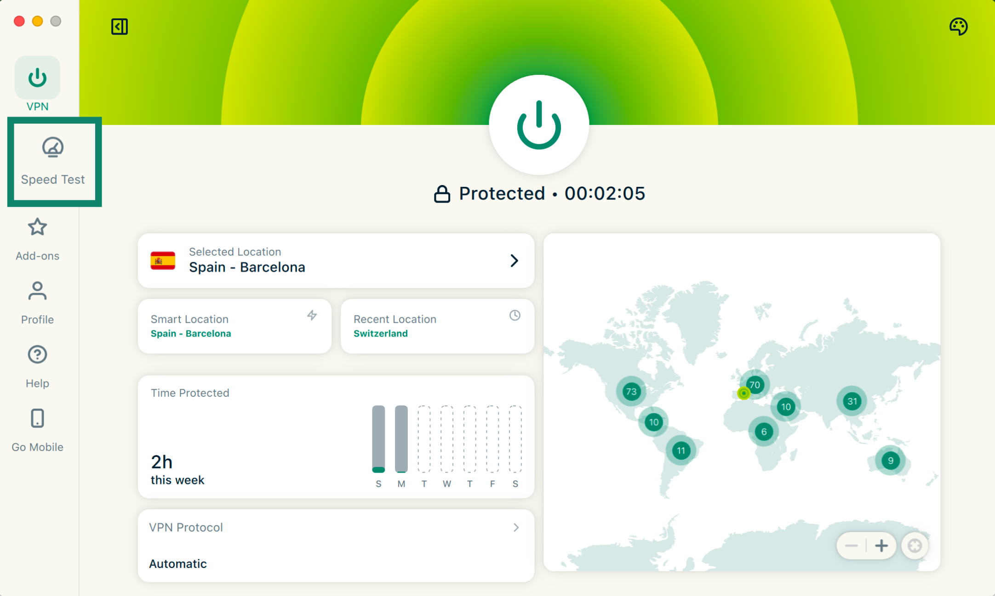
Task: Expand the VPN Protocol options arrow
Action: (516, 528)
